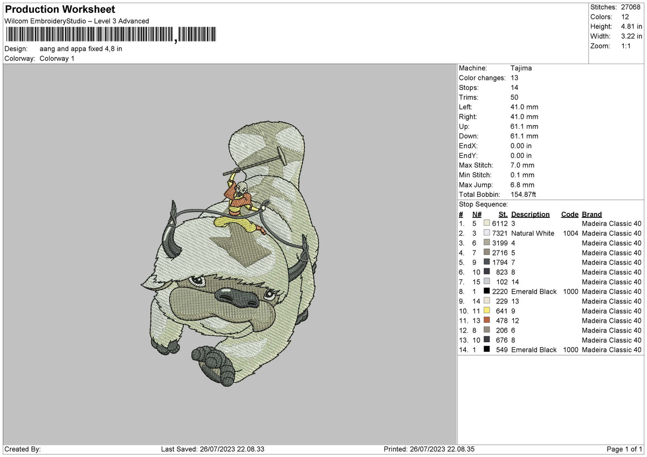Click the Colorway 1 field
This screenshot has width=647, height=457.
pos(57,59)
